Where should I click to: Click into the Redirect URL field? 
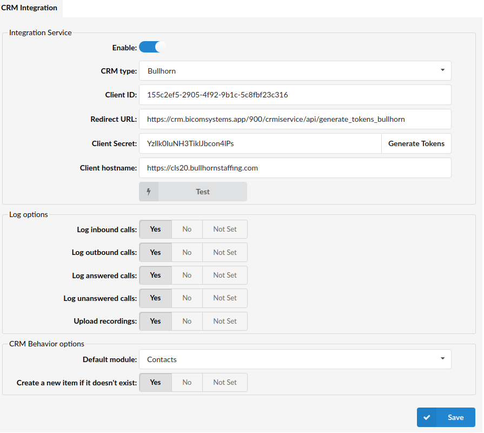295,119
